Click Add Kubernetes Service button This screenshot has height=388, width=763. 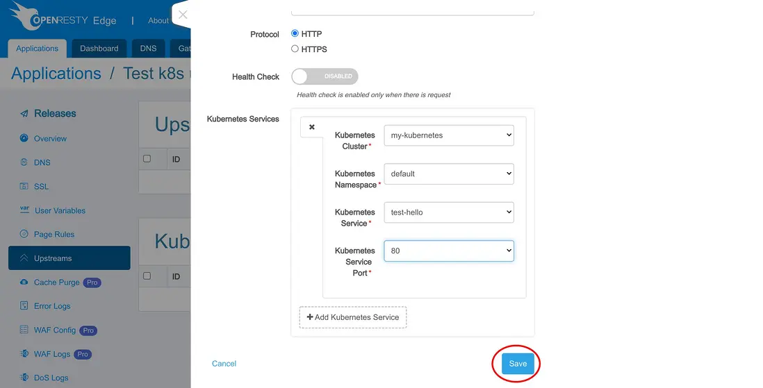coord(353,317)
